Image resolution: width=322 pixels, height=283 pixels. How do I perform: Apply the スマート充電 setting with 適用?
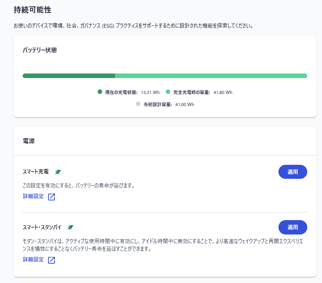click(292, 172)
